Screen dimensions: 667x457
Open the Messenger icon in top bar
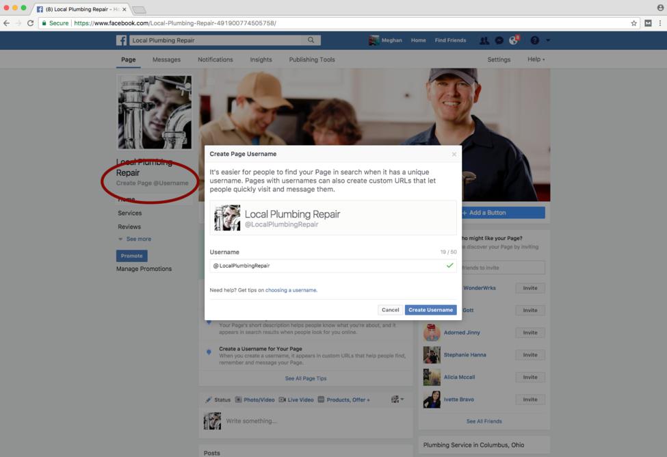pos(499,40)
